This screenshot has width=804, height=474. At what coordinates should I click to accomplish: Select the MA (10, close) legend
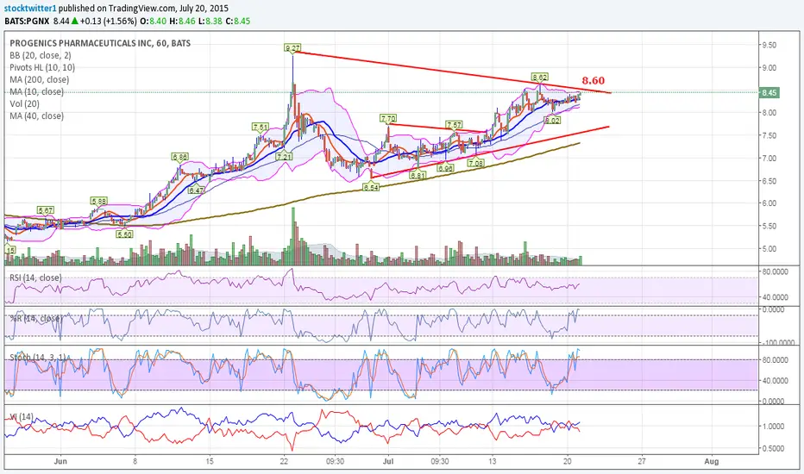coord(36,91)
